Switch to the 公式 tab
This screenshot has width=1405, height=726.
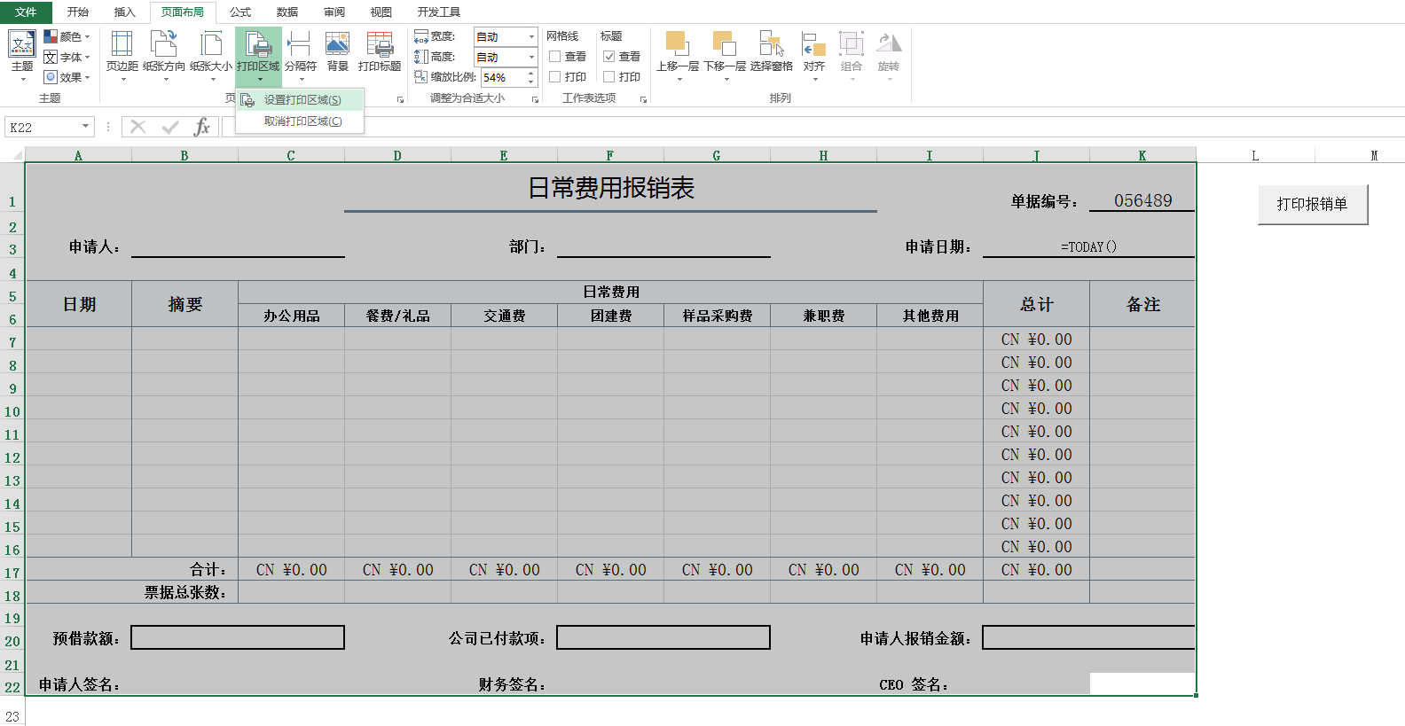click(x=240, y=12)
